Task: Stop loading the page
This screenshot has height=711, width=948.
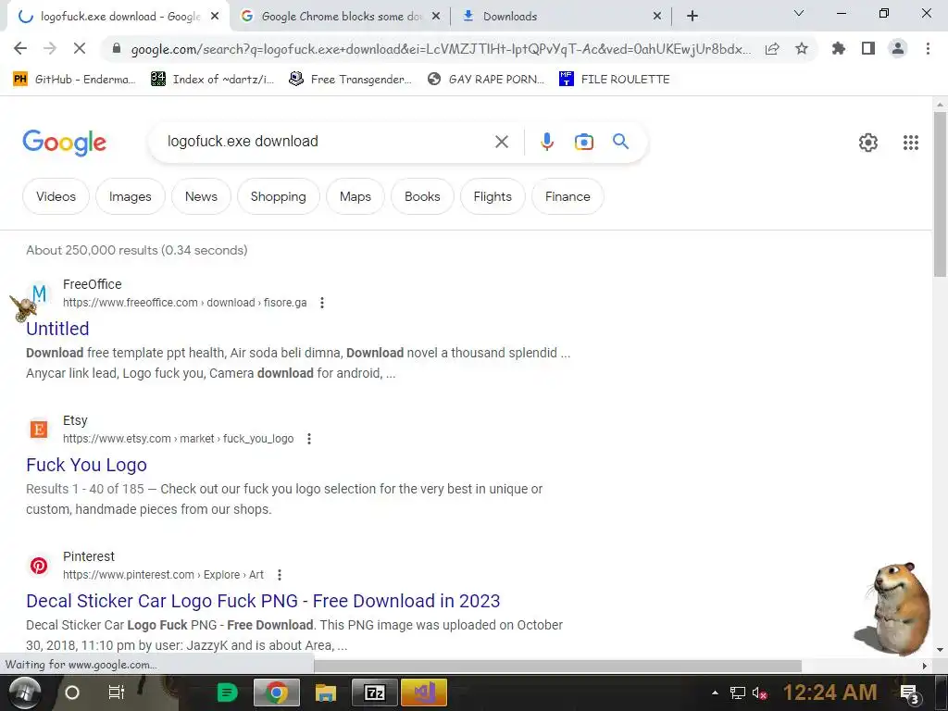Action: coord(80,48)
